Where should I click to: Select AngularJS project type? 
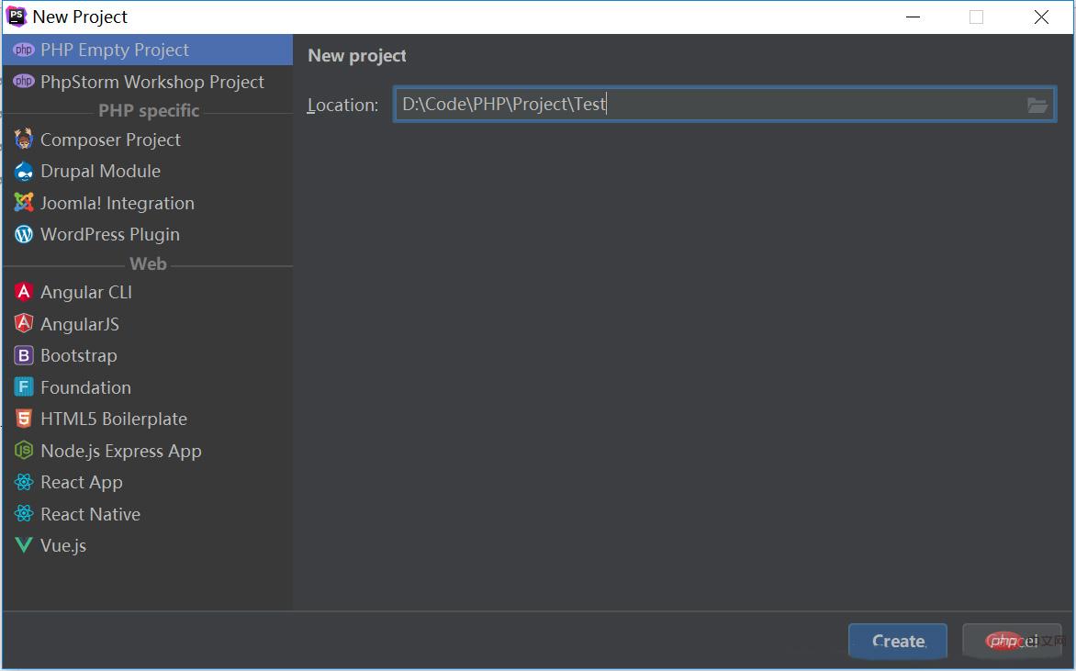point(148,323)
